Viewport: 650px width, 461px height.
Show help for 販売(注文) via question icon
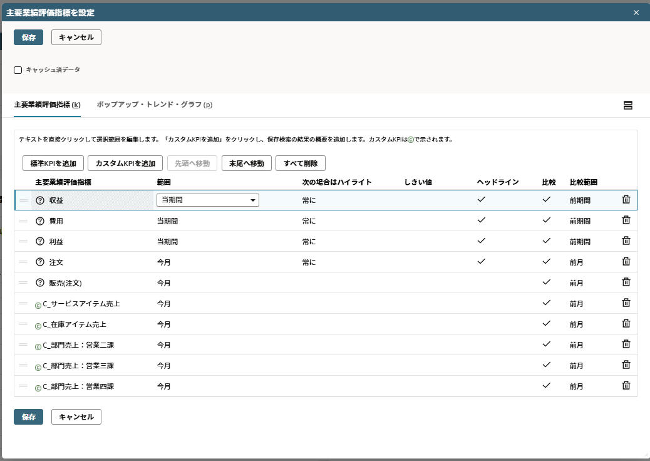click(40, 282)
